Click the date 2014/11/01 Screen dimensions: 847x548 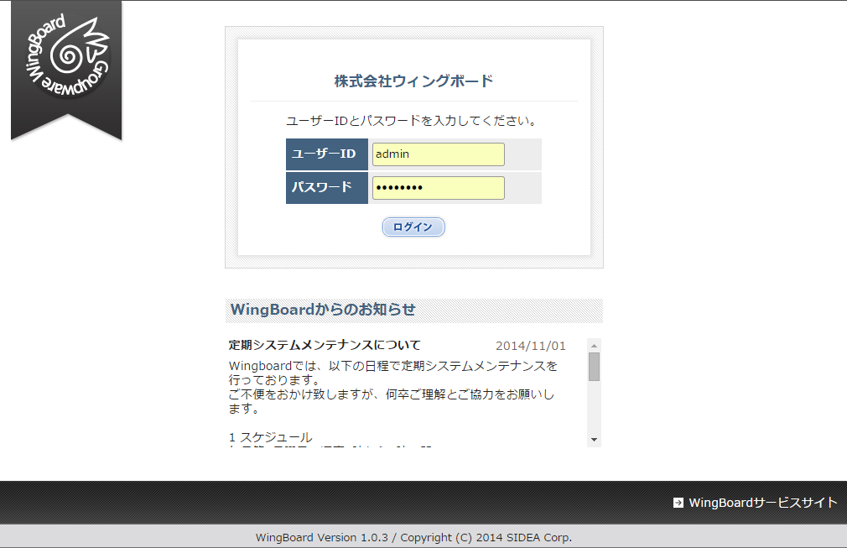click(531, 346)
